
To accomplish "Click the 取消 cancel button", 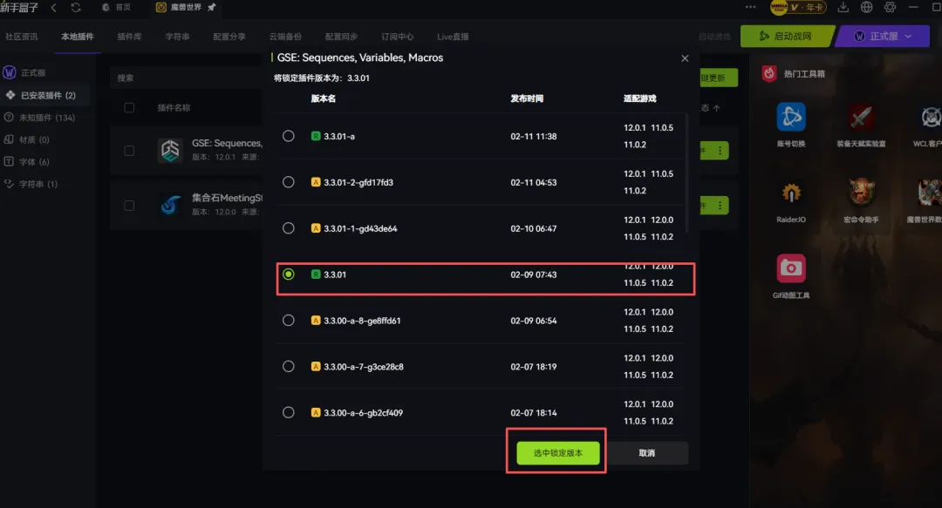I will click(646, 453).
